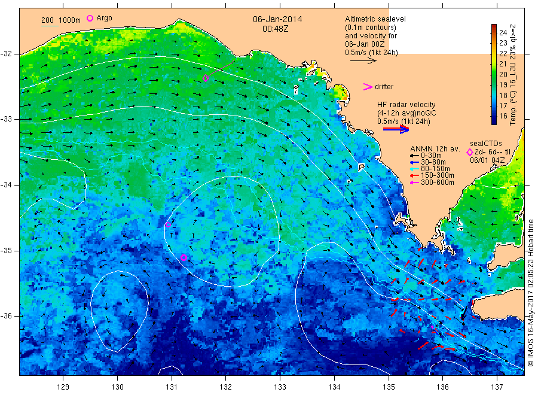Click the temperature color bar near 24

click(x=494, y=32)
